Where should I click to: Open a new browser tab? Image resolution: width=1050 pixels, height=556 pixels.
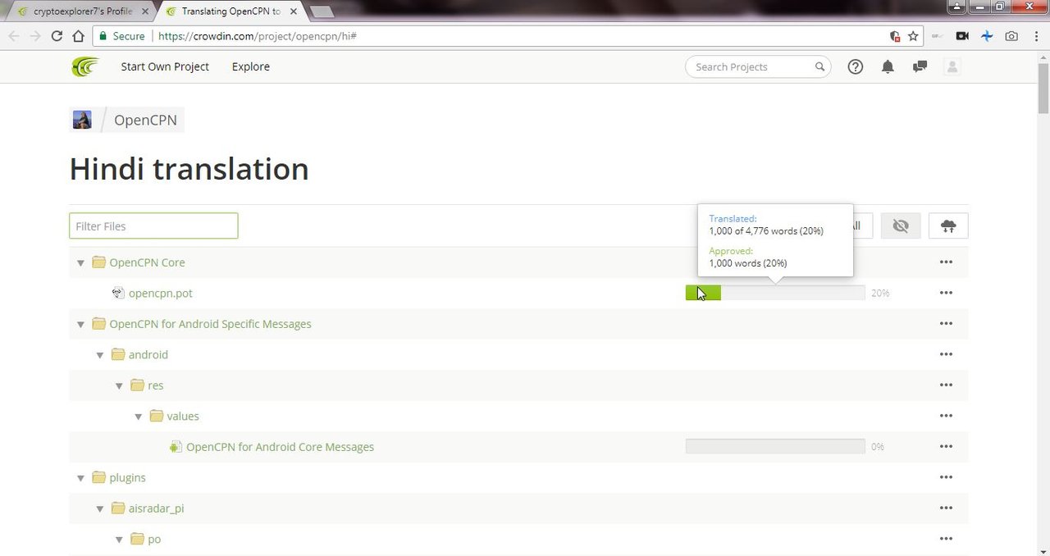pos(321,11)
